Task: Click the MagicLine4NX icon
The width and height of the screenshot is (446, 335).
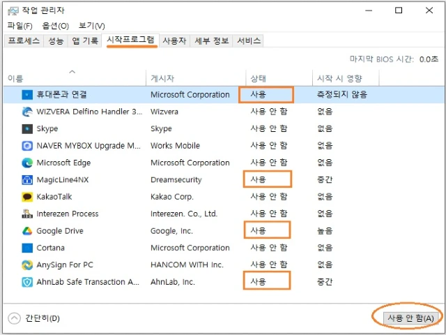Action: [27, 180]
